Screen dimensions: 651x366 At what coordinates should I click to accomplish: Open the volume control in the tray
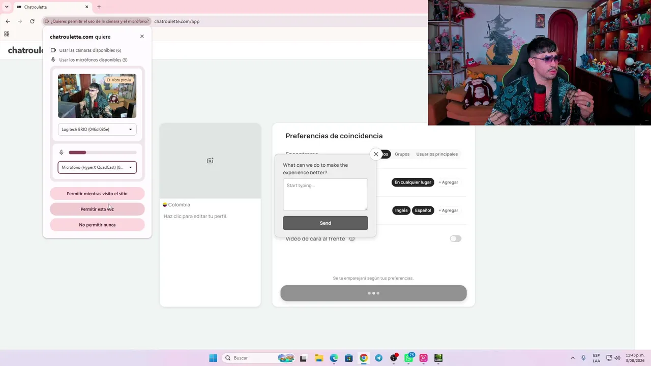click(617, 358)
